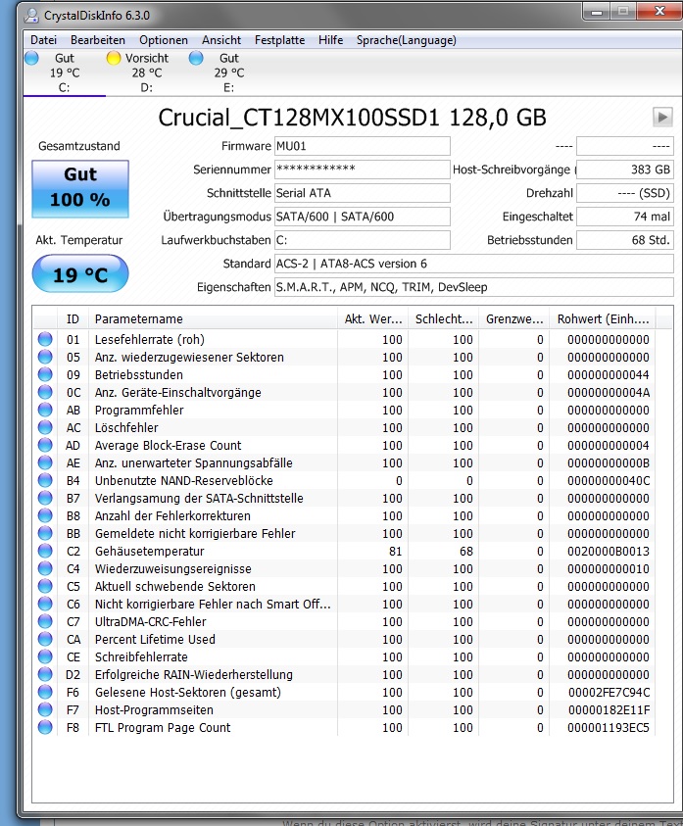Click status orb for Unbenutzte NAND-Reserveblöcke

[45, 480]
